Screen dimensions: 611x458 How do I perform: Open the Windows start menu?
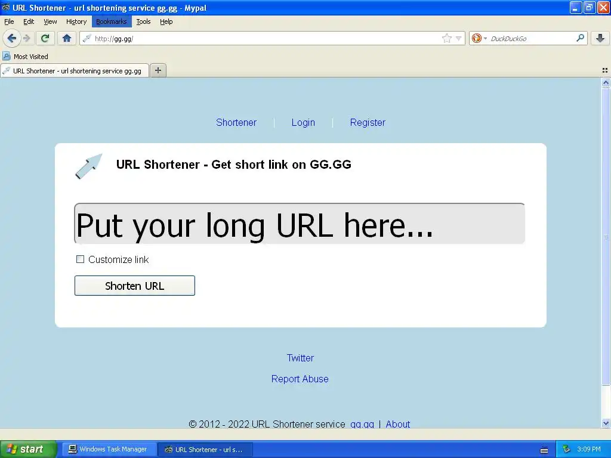[28, 449]
